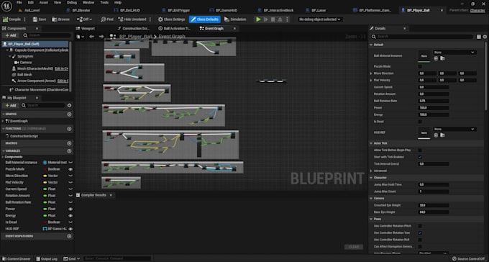Click Hide Unrelated button
This screenshot has height=262, width=489.
click(x=132, y=19)
